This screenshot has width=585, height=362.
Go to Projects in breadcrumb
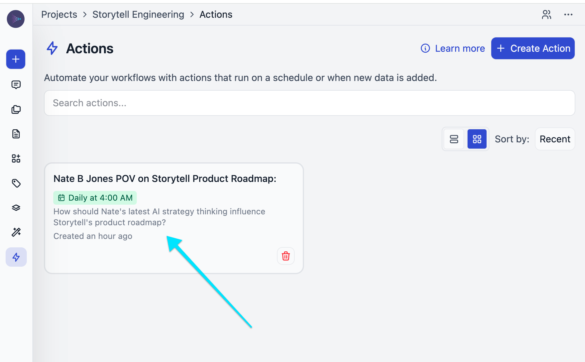(x=59, y=15)
